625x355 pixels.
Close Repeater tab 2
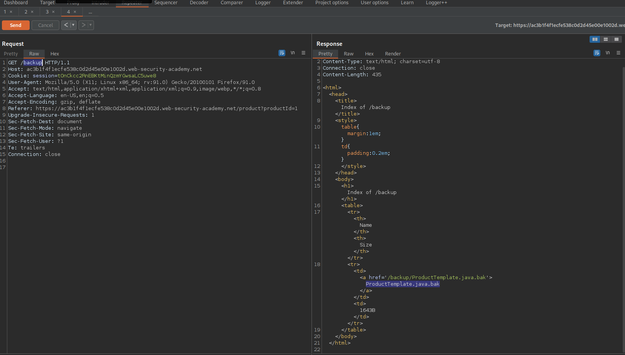32,12
